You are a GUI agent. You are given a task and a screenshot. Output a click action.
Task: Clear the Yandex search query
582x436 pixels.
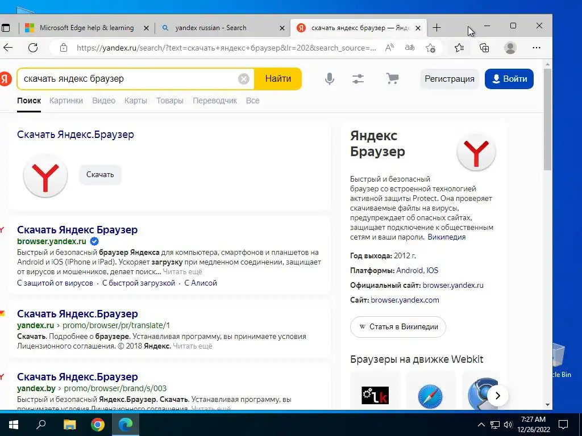(x=243, y=78)
